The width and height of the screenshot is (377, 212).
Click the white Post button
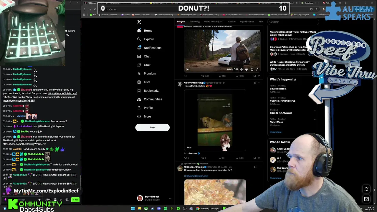point(152,127)
